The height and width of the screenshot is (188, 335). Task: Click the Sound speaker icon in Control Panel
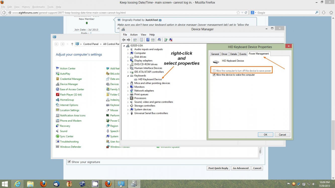[x=58, y=131]
